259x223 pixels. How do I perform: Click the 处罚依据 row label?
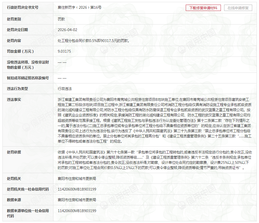(x=14, y=152)
